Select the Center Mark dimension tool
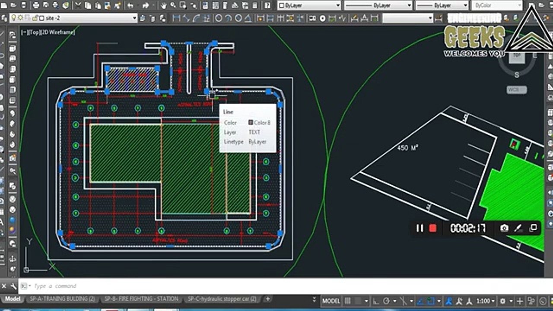Screen dimensions: 553x311 (323, 18)
